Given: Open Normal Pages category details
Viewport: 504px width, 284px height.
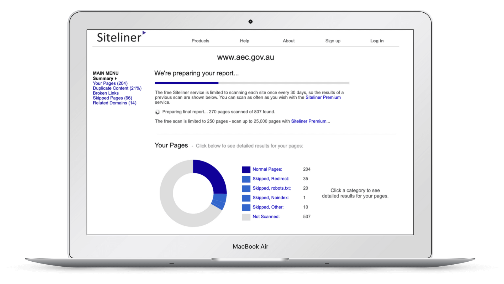Looking at the screenshot, I should (267, 169).
